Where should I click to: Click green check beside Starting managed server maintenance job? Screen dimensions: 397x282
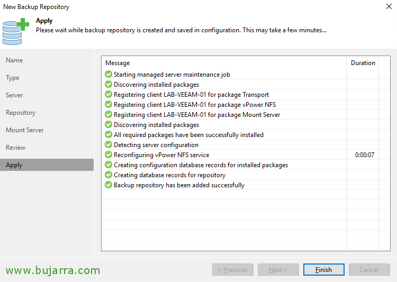(109, 74)
